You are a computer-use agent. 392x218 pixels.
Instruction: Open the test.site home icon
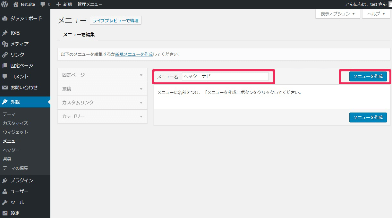[x=16, y=4]
